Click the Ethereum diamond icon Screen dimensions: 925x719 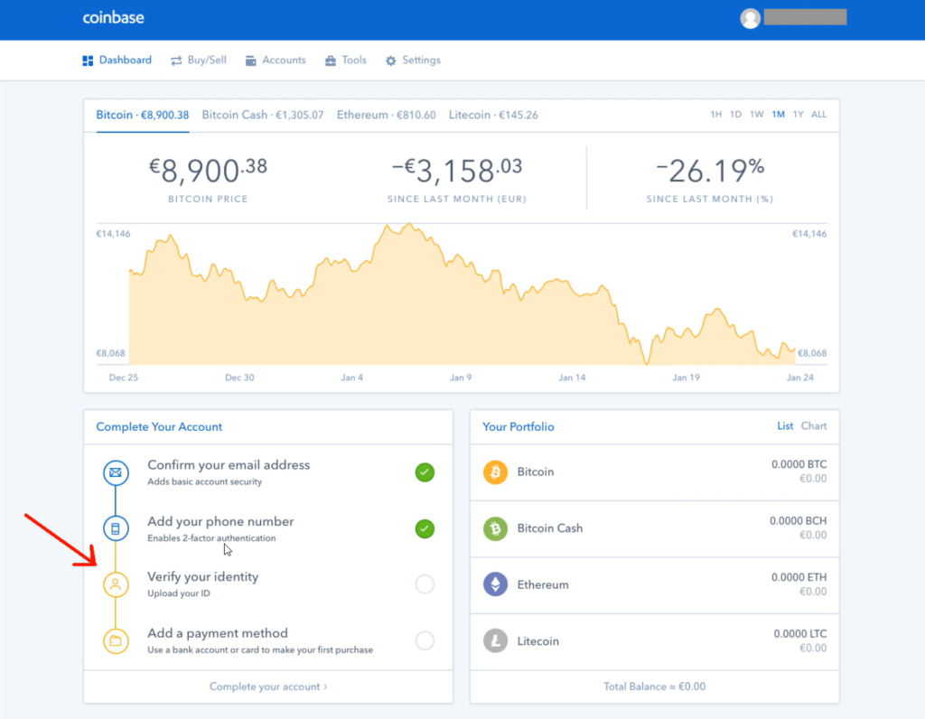click(496, 584)
